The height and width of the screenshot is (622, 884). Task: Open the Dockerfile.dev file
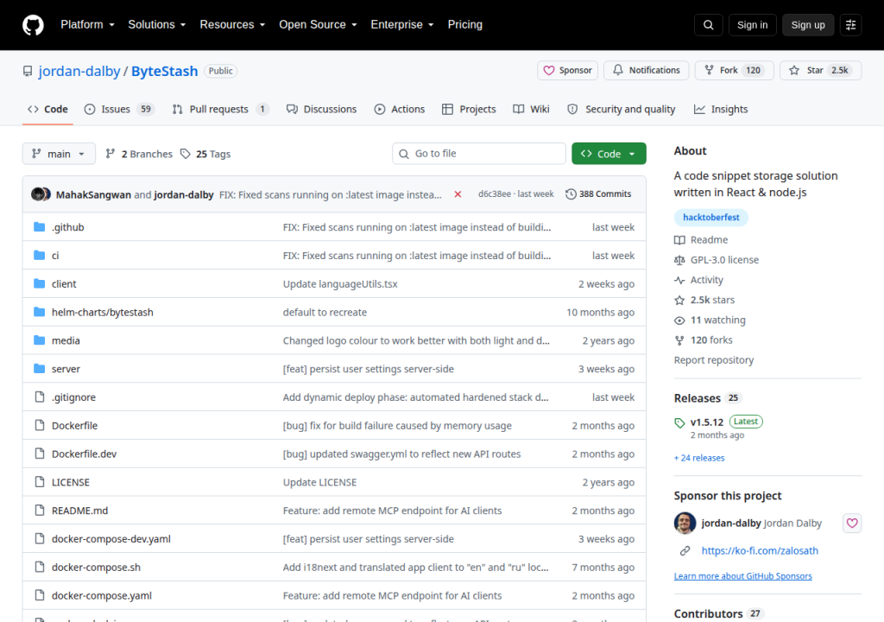coord(84,454)
